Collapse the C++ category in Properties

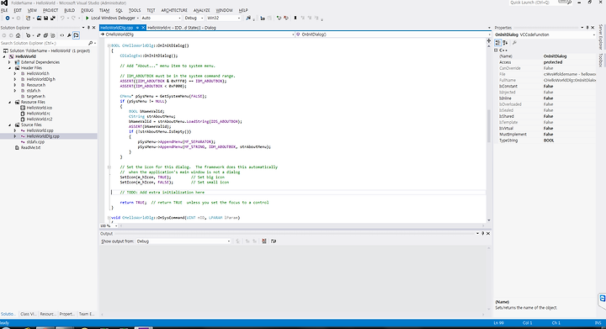pyautogui.click(x=496, y=50)
